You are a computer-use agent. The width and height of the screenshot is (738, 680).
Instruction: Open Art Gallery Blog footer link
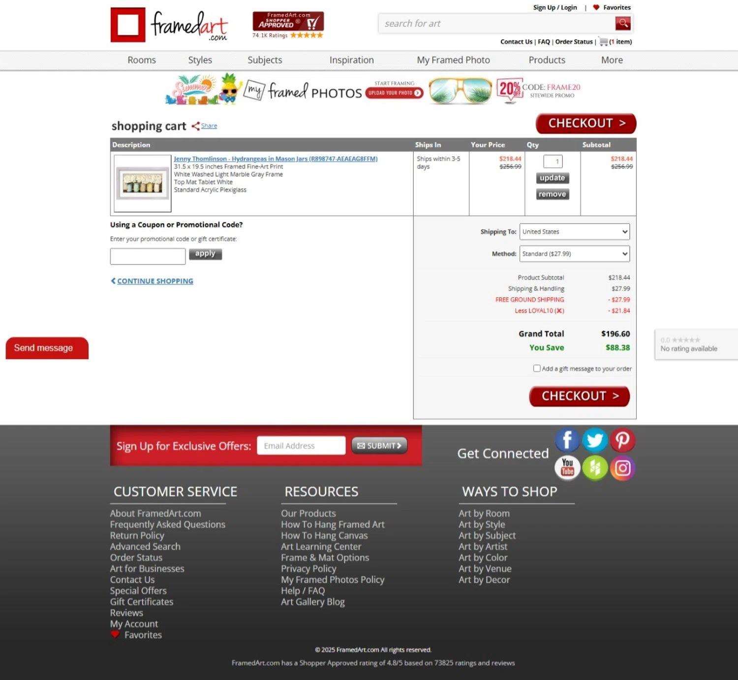pyautogui.click(x=313, y=602)
